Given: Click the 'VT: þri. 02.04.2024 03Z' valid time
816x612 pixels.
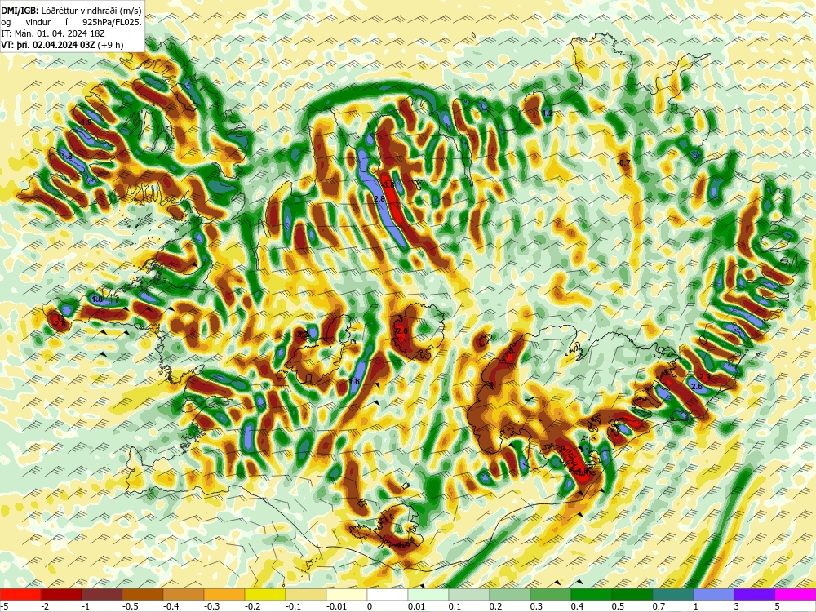Looking at the screenshot, I should click(48, 45).
